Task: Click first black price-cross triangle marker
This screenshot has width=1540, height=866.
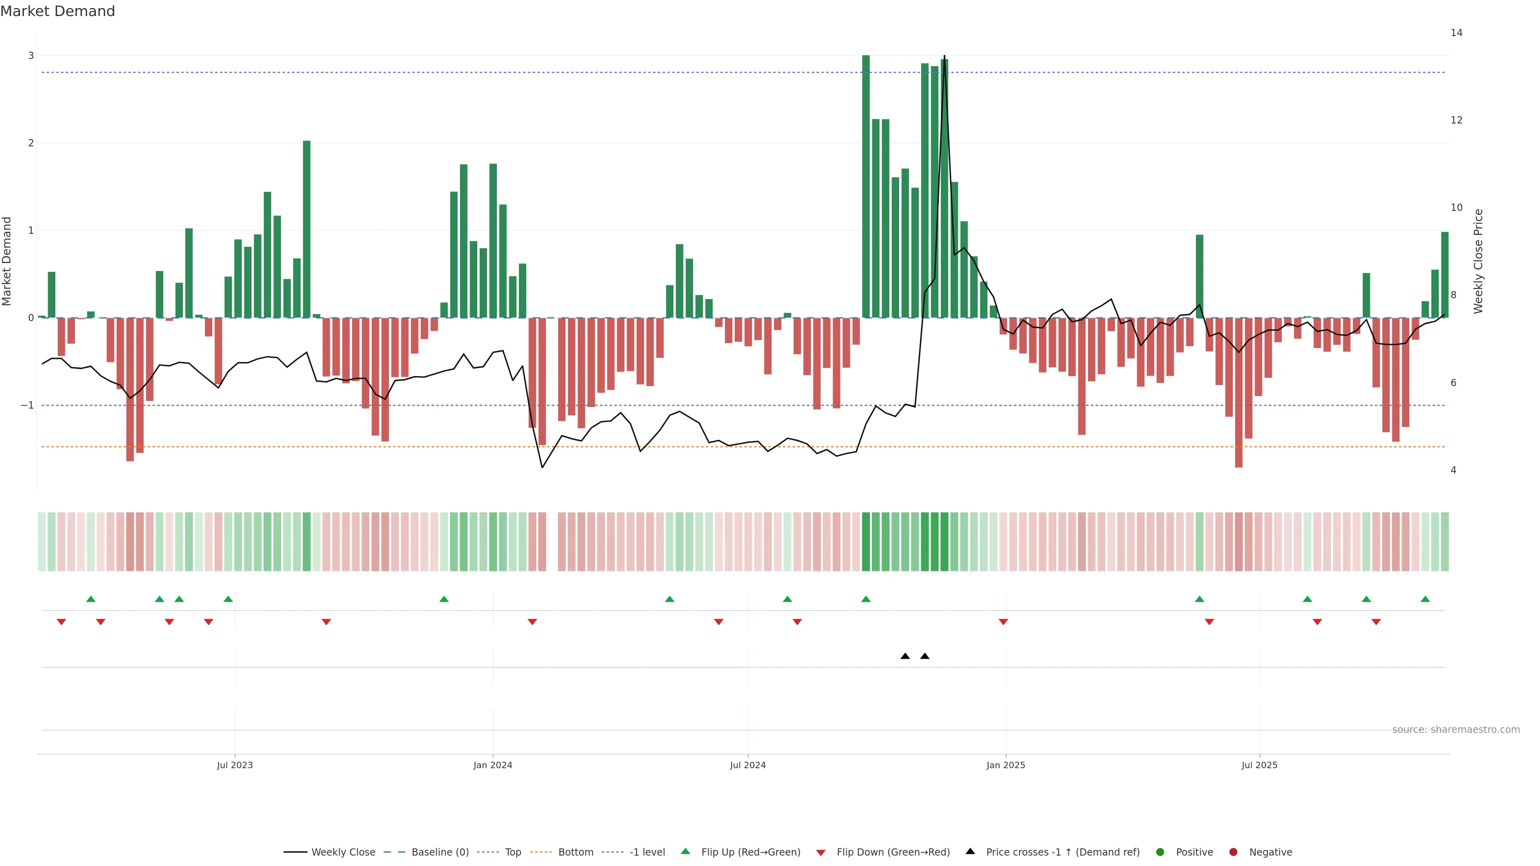Action: click(x=905, y=656)
